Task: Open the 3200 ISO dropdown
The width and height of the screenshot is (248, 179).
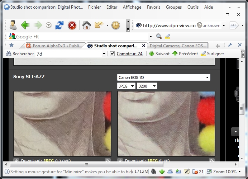Action: (x=147, y=86)
